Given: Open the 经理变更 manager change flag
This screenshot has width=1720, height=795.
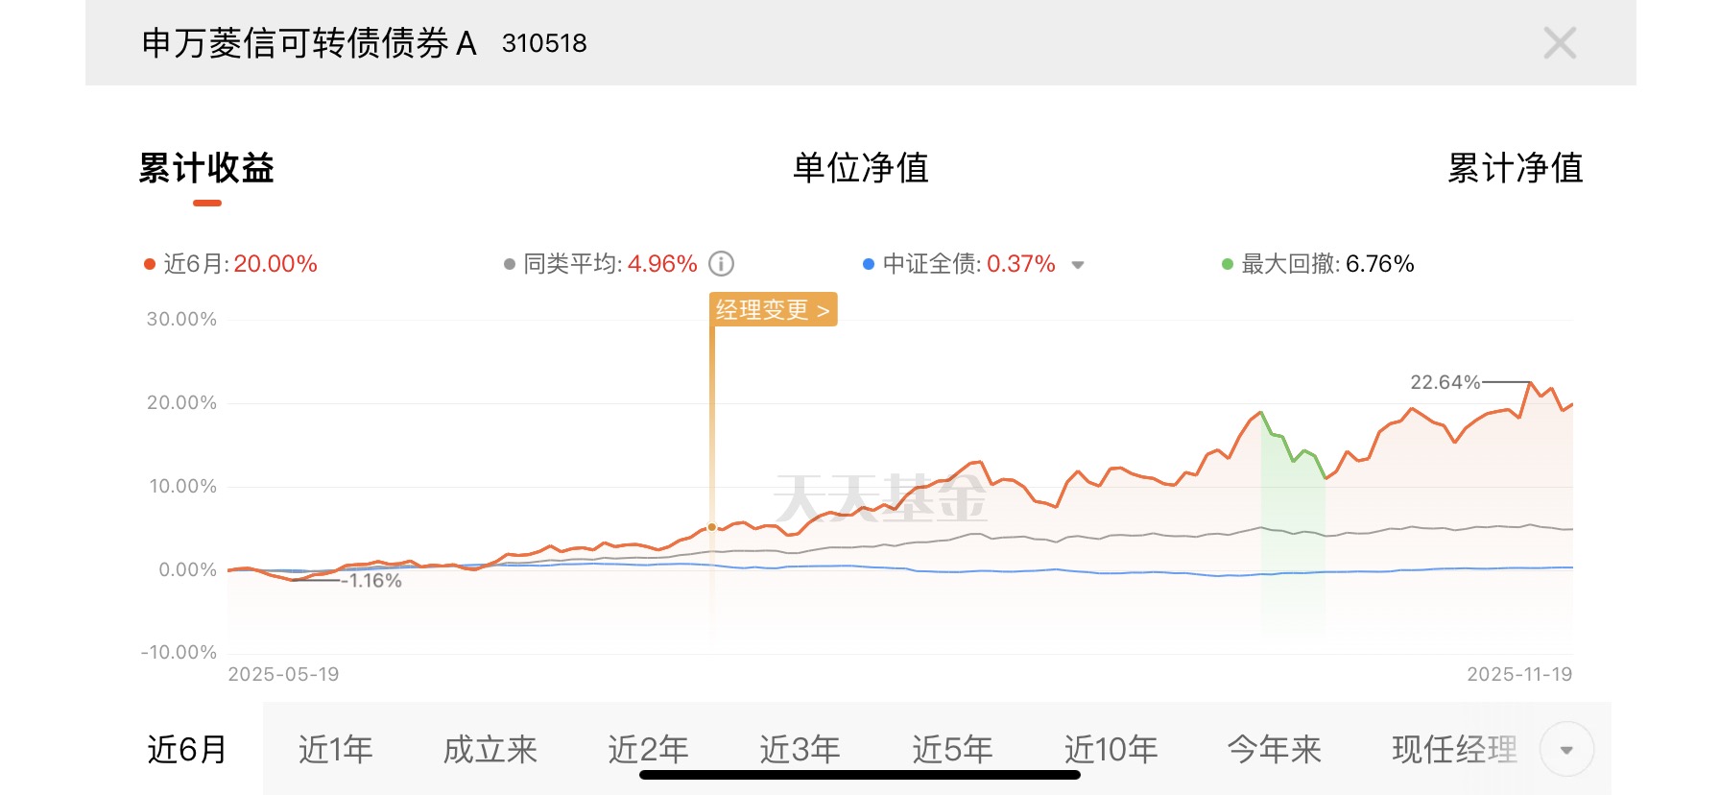Looking at the screenshot, I should [x=773, y=310].
